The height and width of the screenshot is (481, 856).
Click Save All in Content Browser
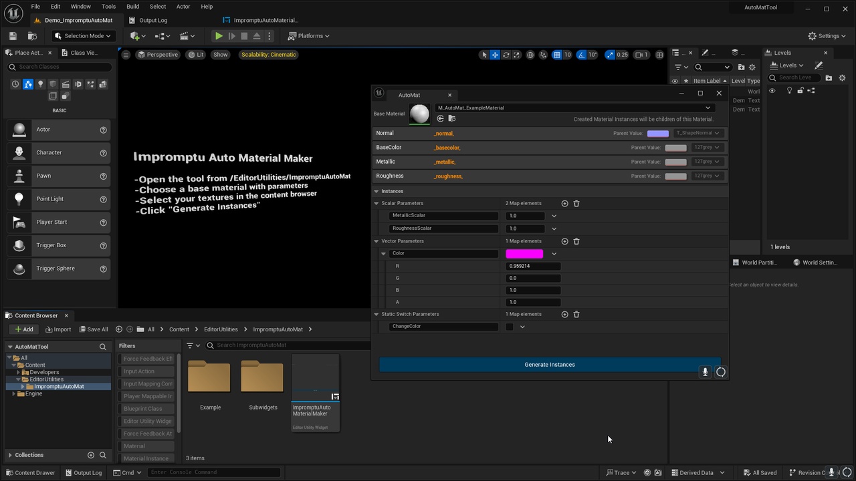coord(93,329)
